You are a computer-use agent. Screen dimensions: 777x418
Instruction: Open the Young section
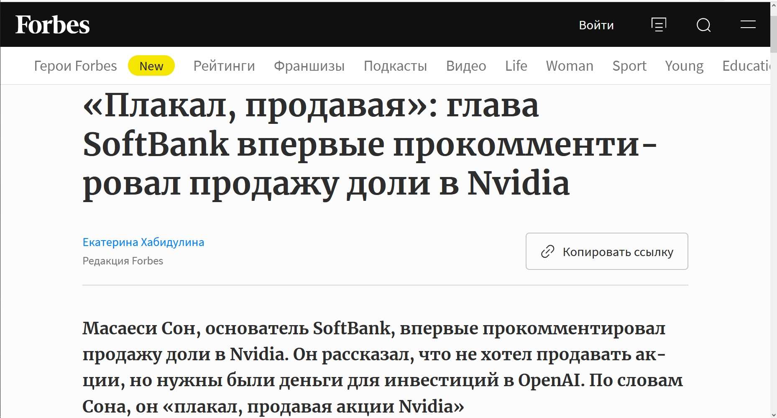(684, 66)
